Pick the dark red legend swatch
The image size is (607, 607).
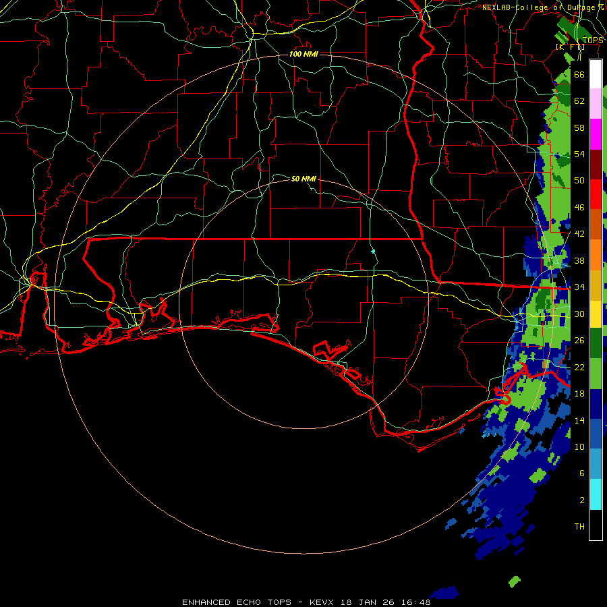[x=596, y=164]
